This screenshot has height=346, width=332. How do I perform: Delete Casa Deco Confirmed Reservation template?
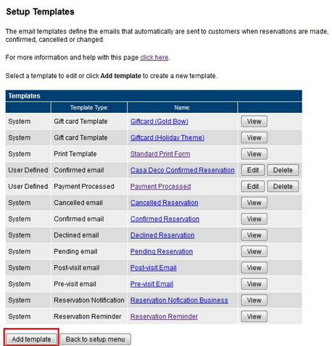coord(283,170)
